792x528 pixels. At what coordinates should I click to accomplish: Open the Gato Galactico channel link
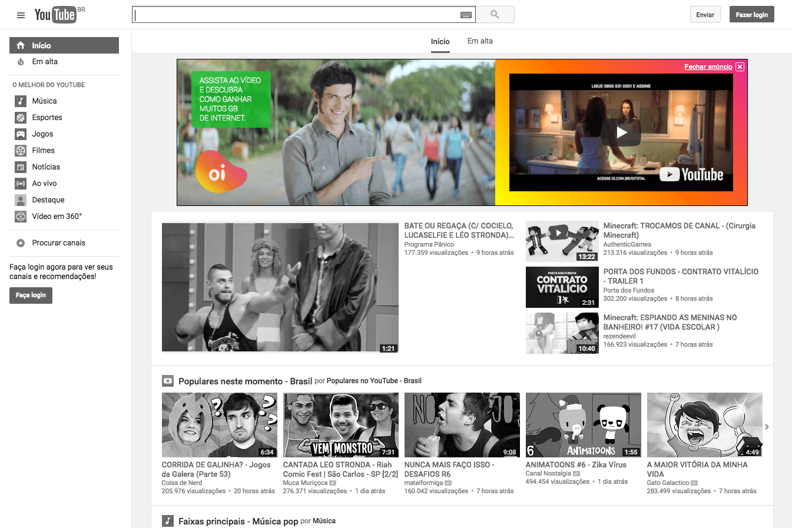pos(668,483)
